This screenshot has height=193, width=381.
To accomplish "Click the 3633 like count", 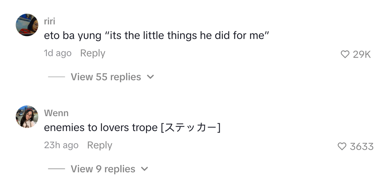I will pyautogui.click(x=361, y=147).
